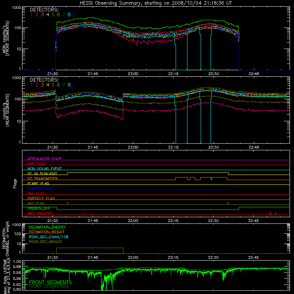This screenshot has height=294, width=294.
Task: Click the FLARE_FLAG label
Action: click(38, 183)
